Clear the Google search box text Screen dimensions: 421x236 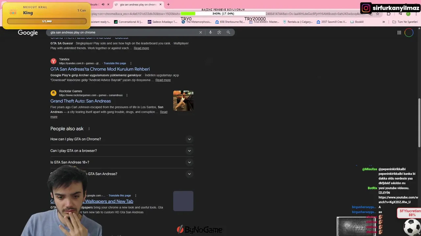[x=200, y=32]
